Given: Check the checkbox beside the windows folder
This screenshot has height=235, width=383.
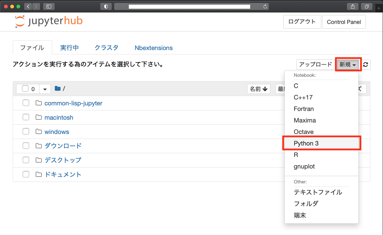Looking at the screenshot, I should [x=26, y=131].
